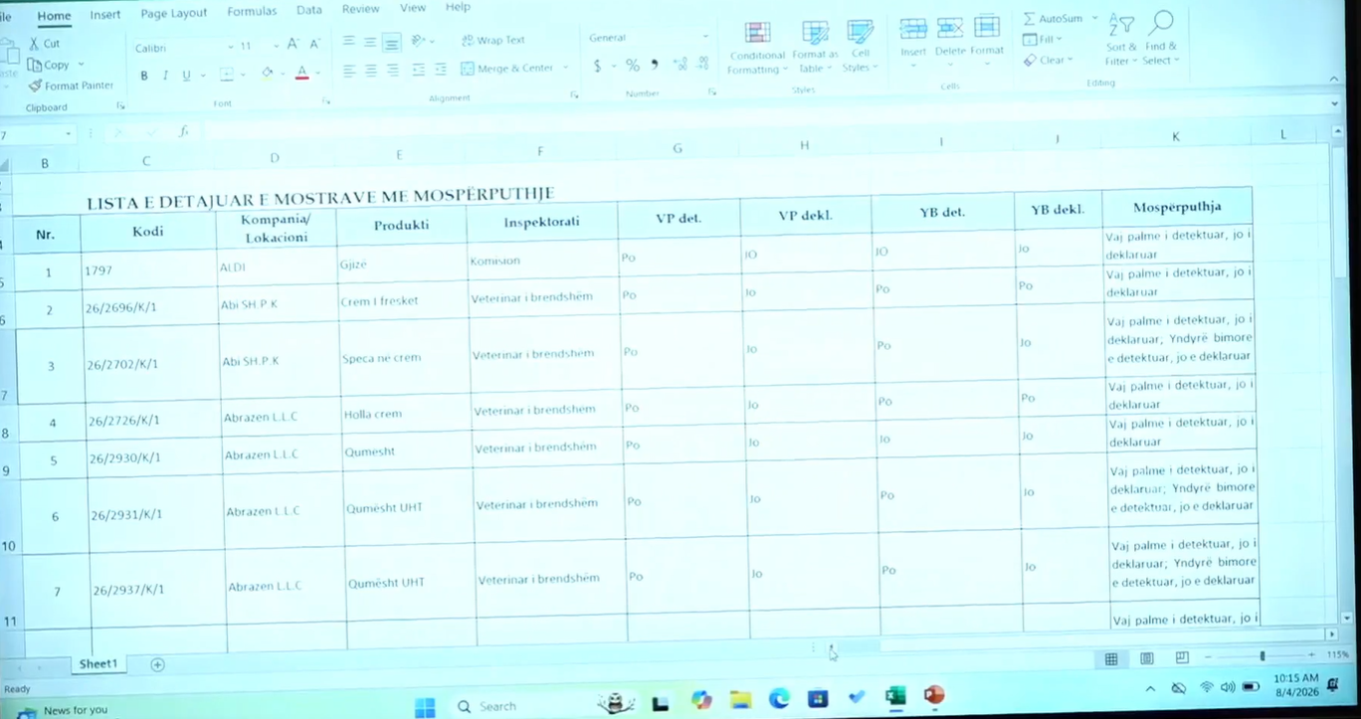Screen dimensions: 1361x719
Task: Switch to the Data tab
Action: [x=309, y=10]
